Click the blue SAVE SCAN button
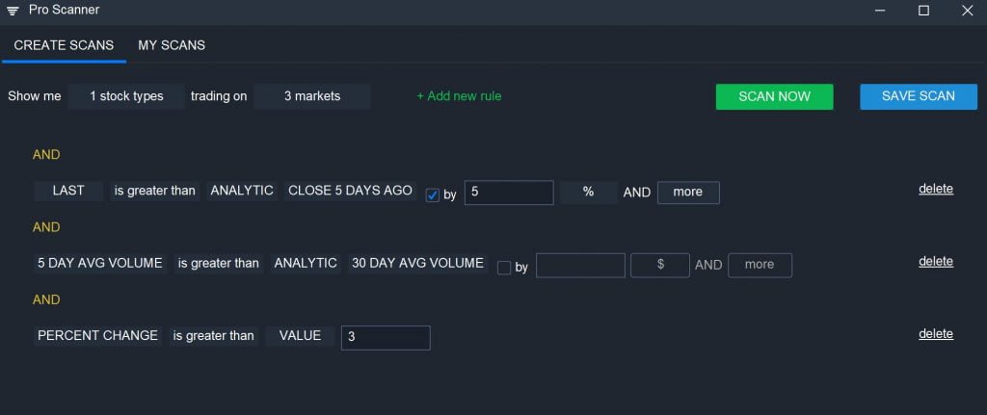The height and width of the screenshot is (415, 987). (x=918, y=96)
